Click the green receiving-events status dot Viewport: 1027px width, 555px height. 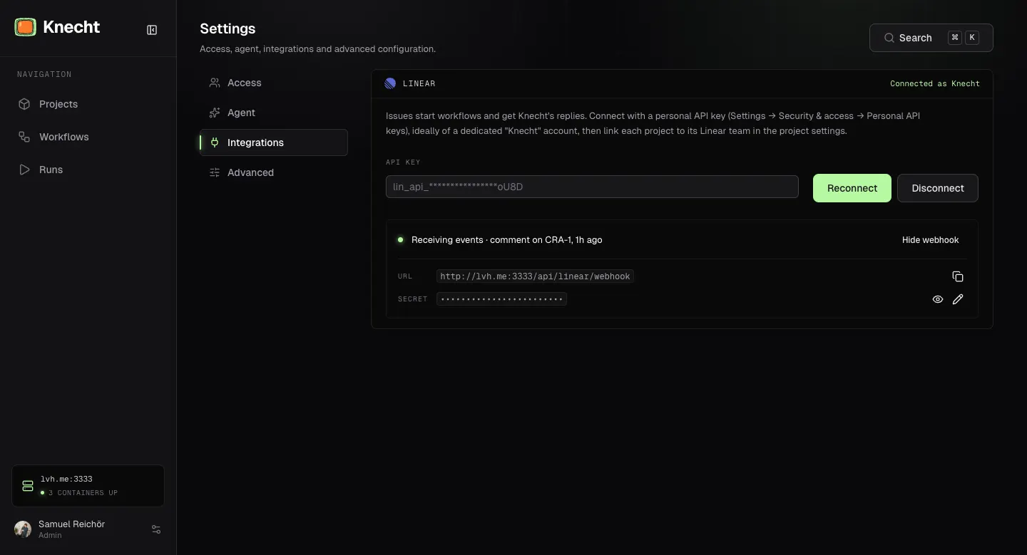click(x=401, y=240)
